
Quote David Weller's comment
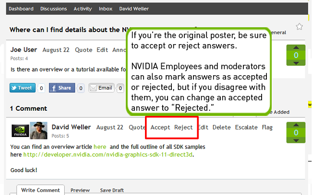[137, 127]
